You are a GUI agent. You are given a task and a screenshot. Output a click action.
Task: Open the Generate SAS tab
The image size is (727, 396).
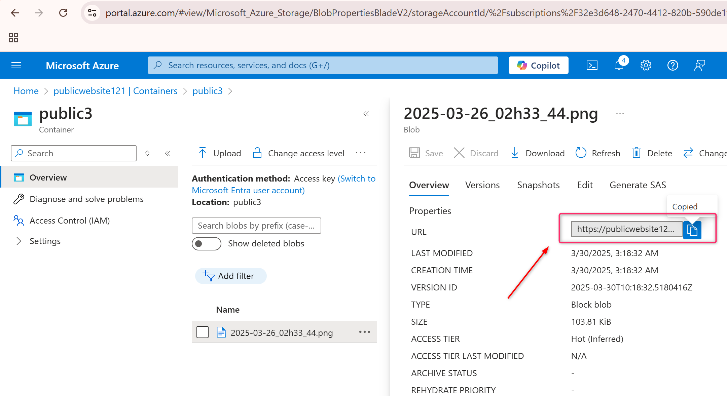pyautogui.click(x=638, y=185)
